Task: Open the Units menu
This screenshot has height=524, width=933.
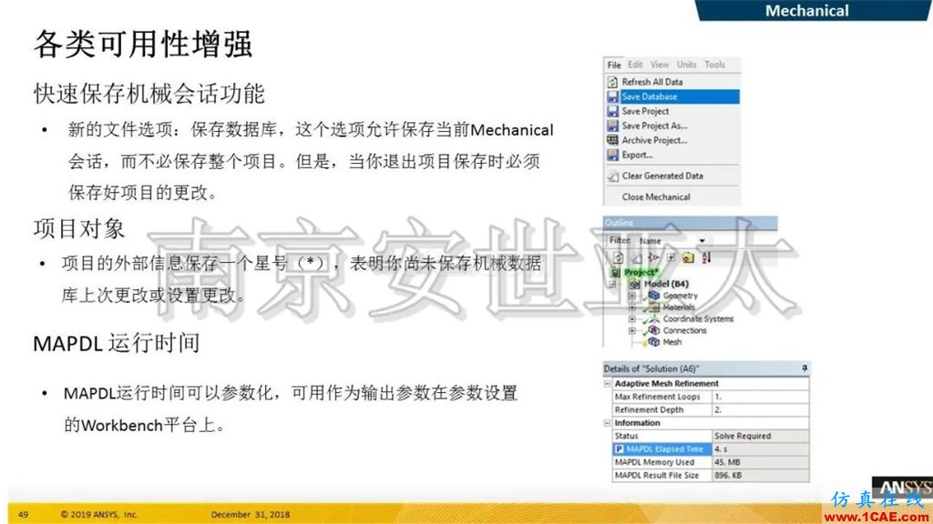Action: tap(686, 65)
